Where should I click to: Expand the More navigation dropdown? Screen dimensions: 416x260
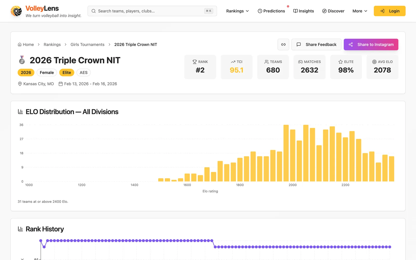[x=360, y=11]
